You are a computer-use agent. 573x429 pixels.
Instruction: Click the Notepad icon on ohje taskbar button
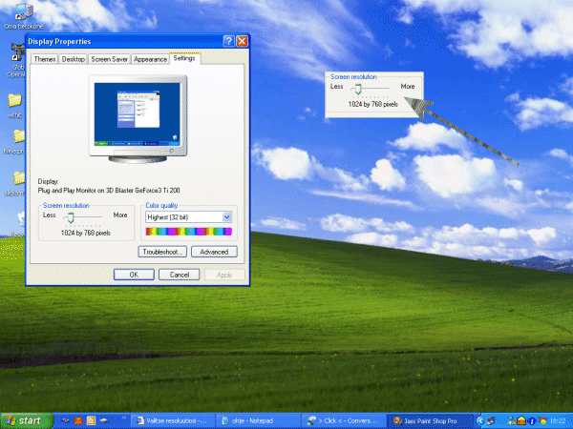point(225,421)
